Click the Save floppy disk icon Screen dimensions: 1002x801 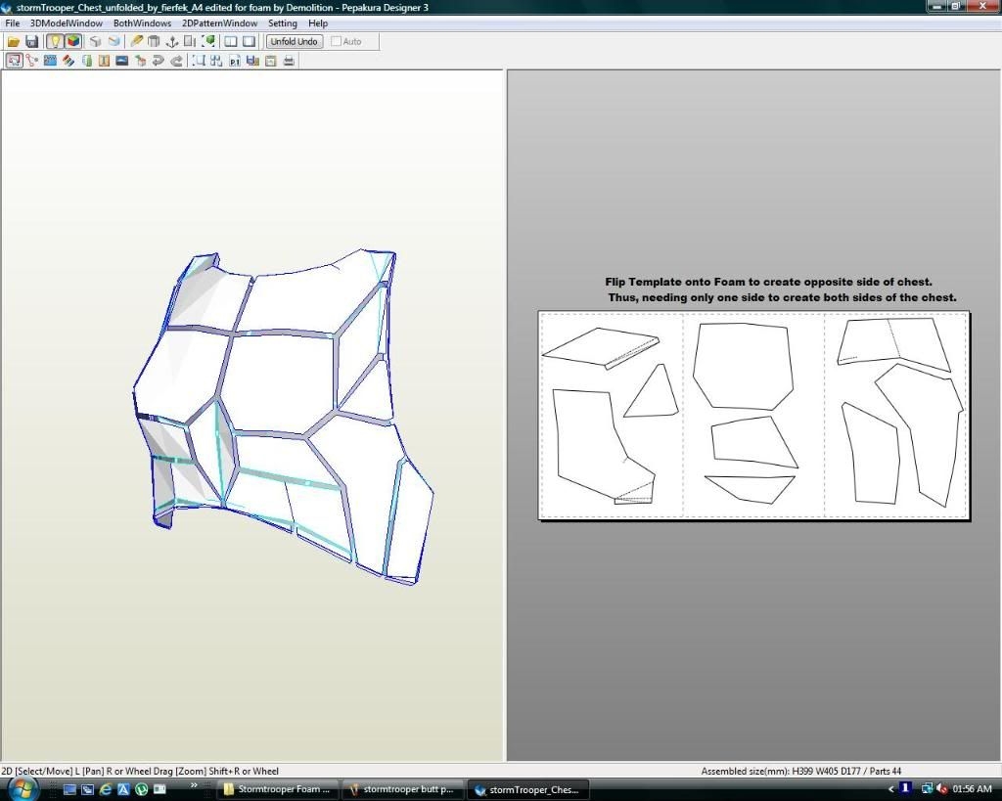click(x=31, y=42)
